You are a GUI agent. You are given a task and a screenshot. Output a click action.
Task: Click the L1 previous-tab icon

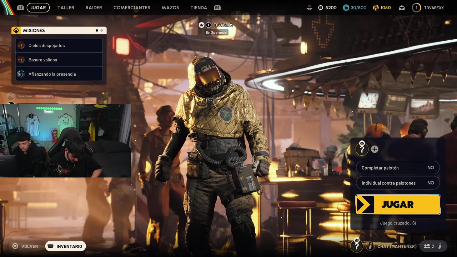(20, 7)
